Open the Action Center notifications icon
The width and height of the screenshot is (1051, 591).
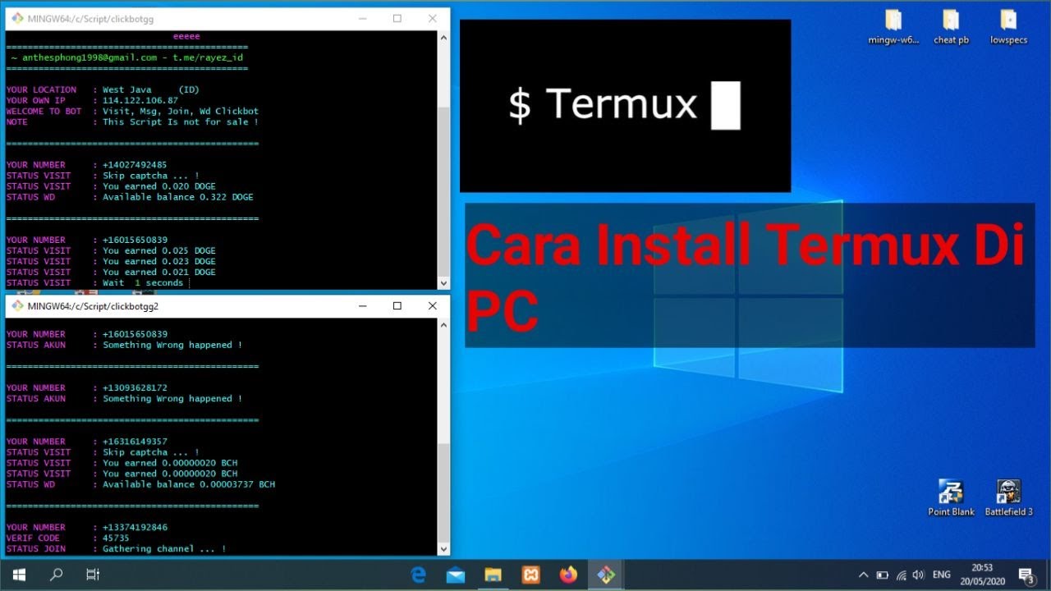pyautogui.click(x=1026, y=575)
